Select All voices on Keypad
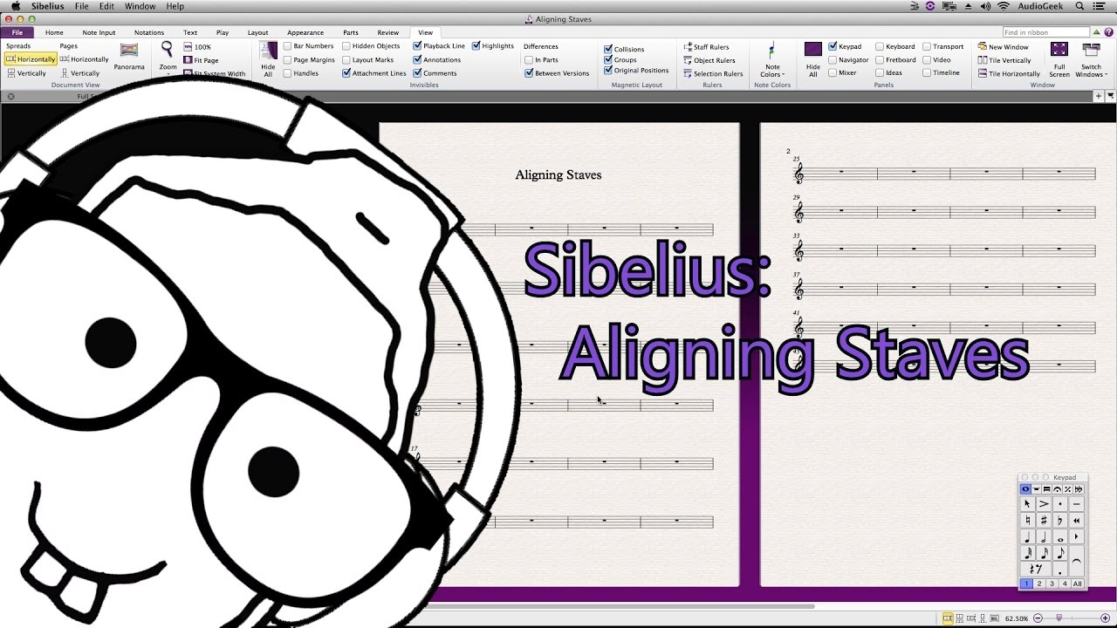Screen dimensions: 1117x628 pos(1078,584)
